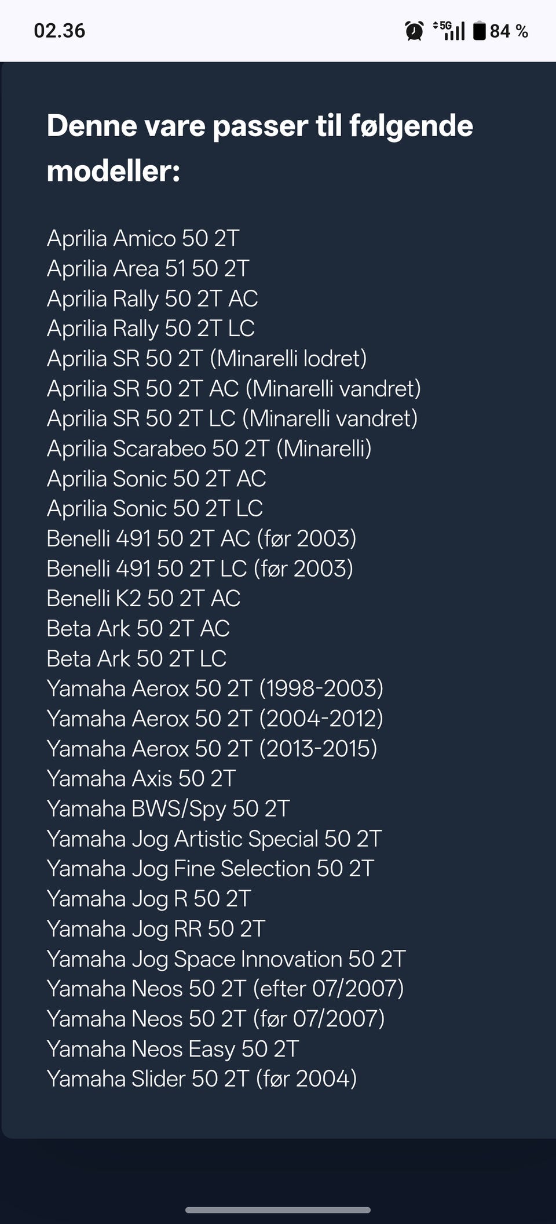Viewport: 556px width, 1224px height.
Task: Tap Aprilia SR 50 2T (Minarelli lodret)
Action: coord(207,358)
